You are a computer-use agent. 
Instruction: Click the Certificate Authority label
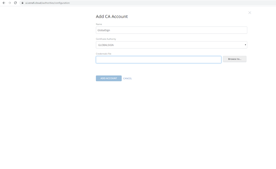coord(106,39)
